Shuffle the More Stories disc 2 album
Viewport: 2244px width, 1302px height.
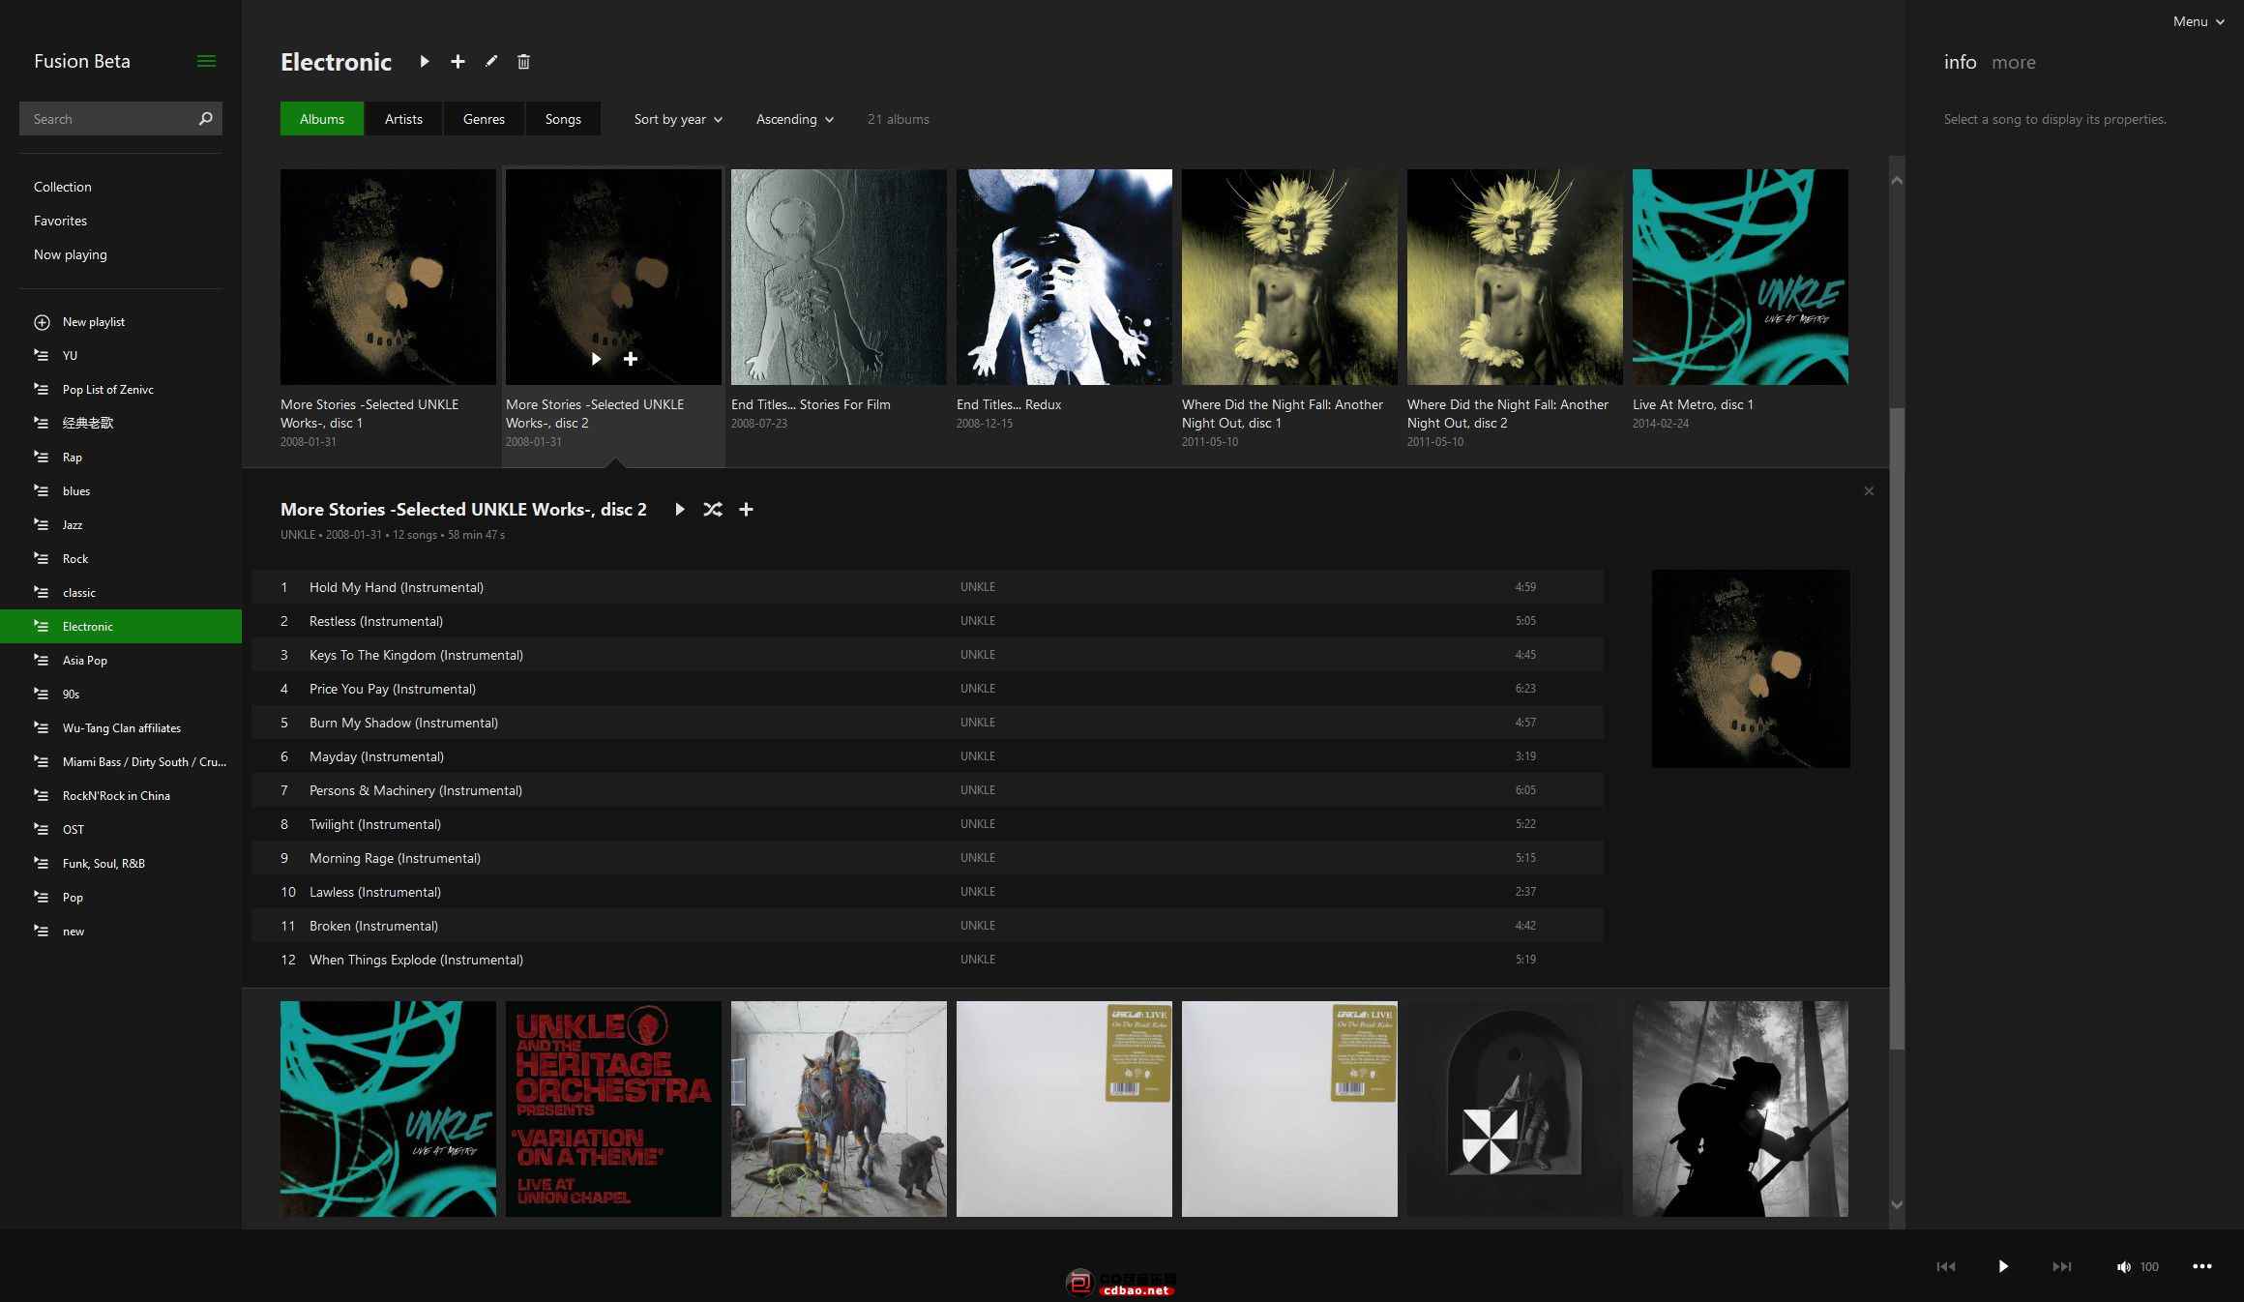[713, 510]
